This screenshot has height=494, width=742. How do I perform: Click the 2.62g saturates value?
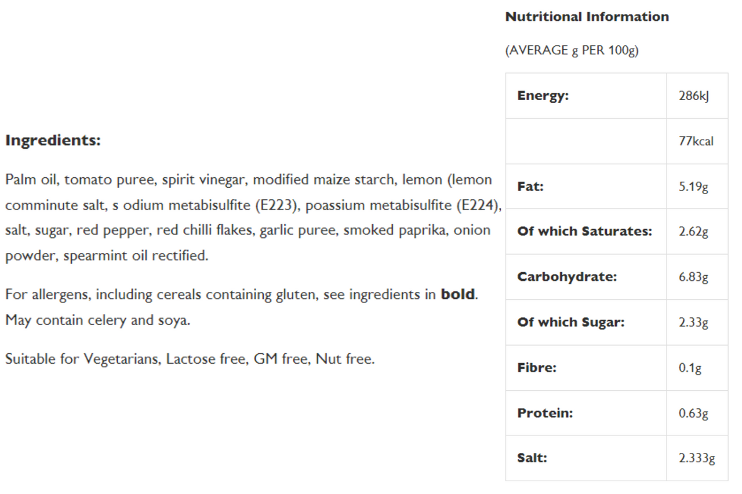(693, 232)
